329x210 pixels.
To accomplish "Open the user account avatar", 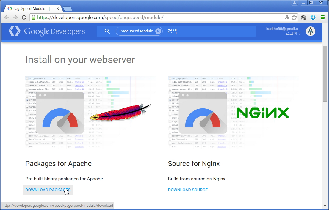I will (311, 31).
